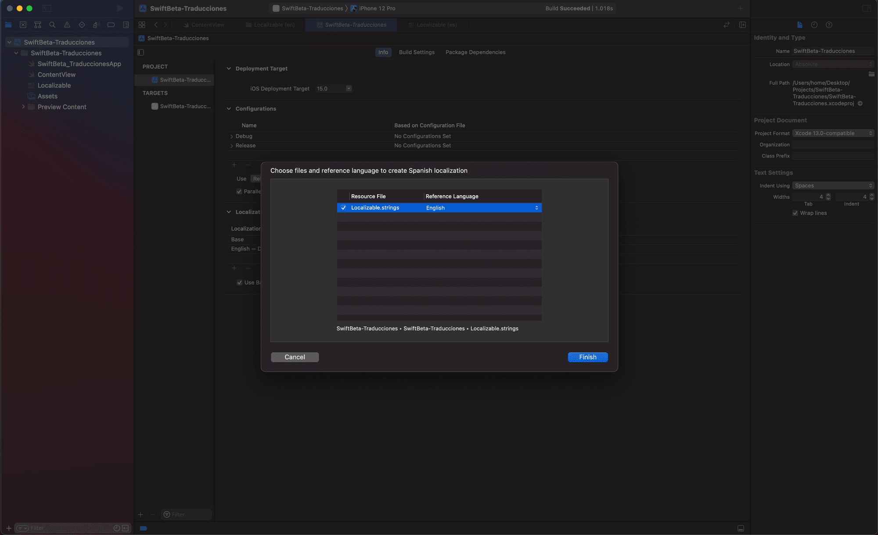Image resolution: width=878 pixels, height=535 pixels.
Task: Open the ContentView editor tab
Action: (204, 25)
